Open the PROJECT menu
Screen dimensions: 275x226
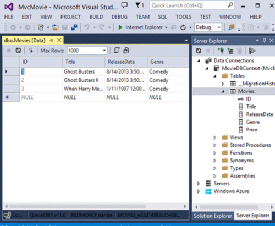pyautogui.click(x=70, y=17)
